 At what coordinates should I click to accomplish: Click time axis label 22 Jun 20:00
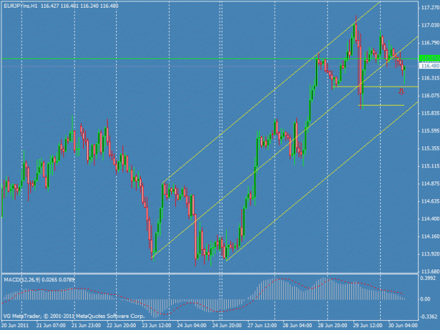point(122,326)
